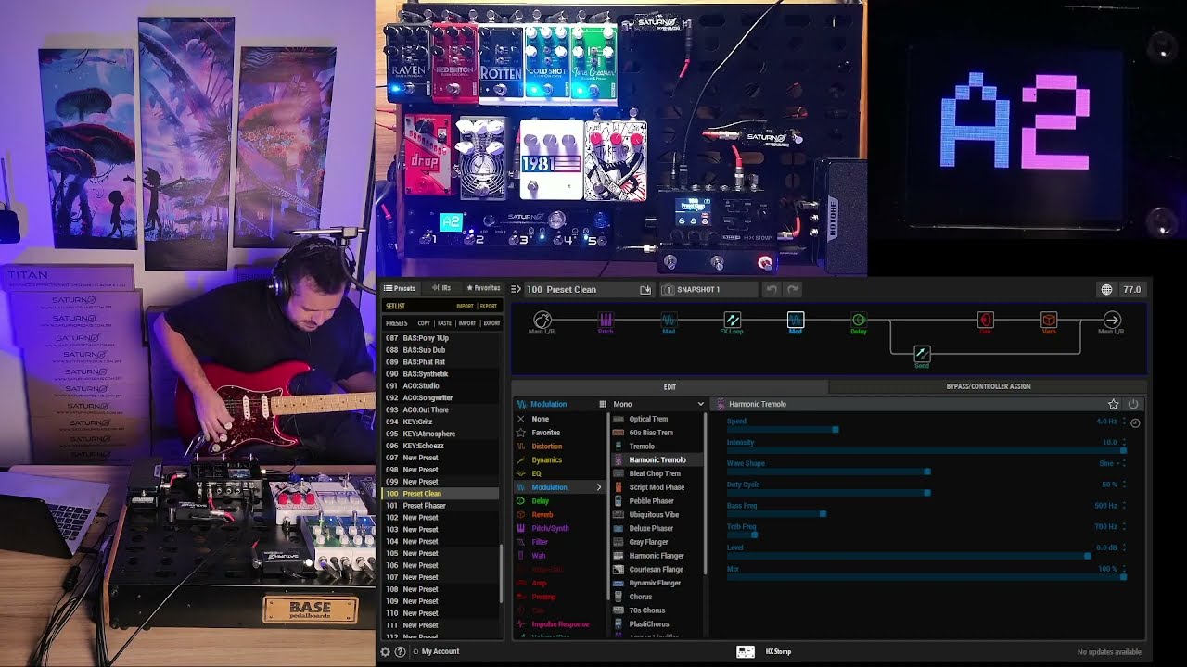Switch to the IRs tab
The height and width of the screenshot is (667, 1187).
440,288
